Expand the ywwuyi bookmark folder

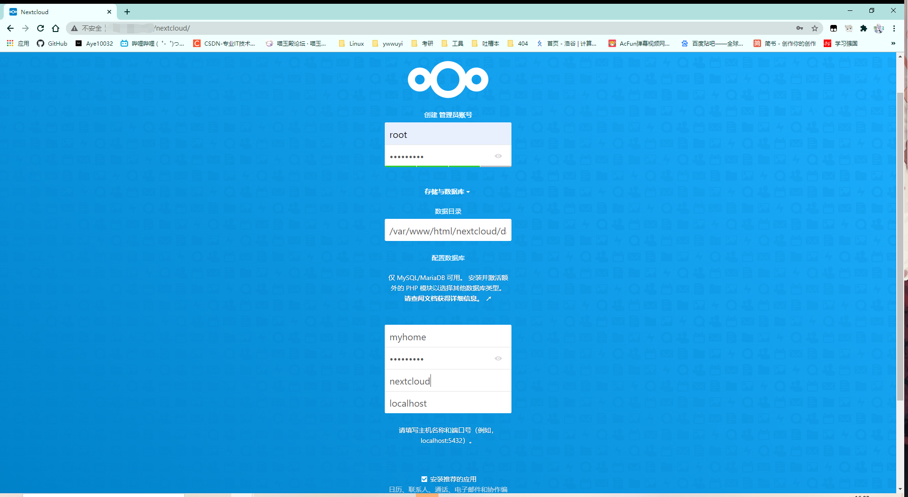coord(387,43)
